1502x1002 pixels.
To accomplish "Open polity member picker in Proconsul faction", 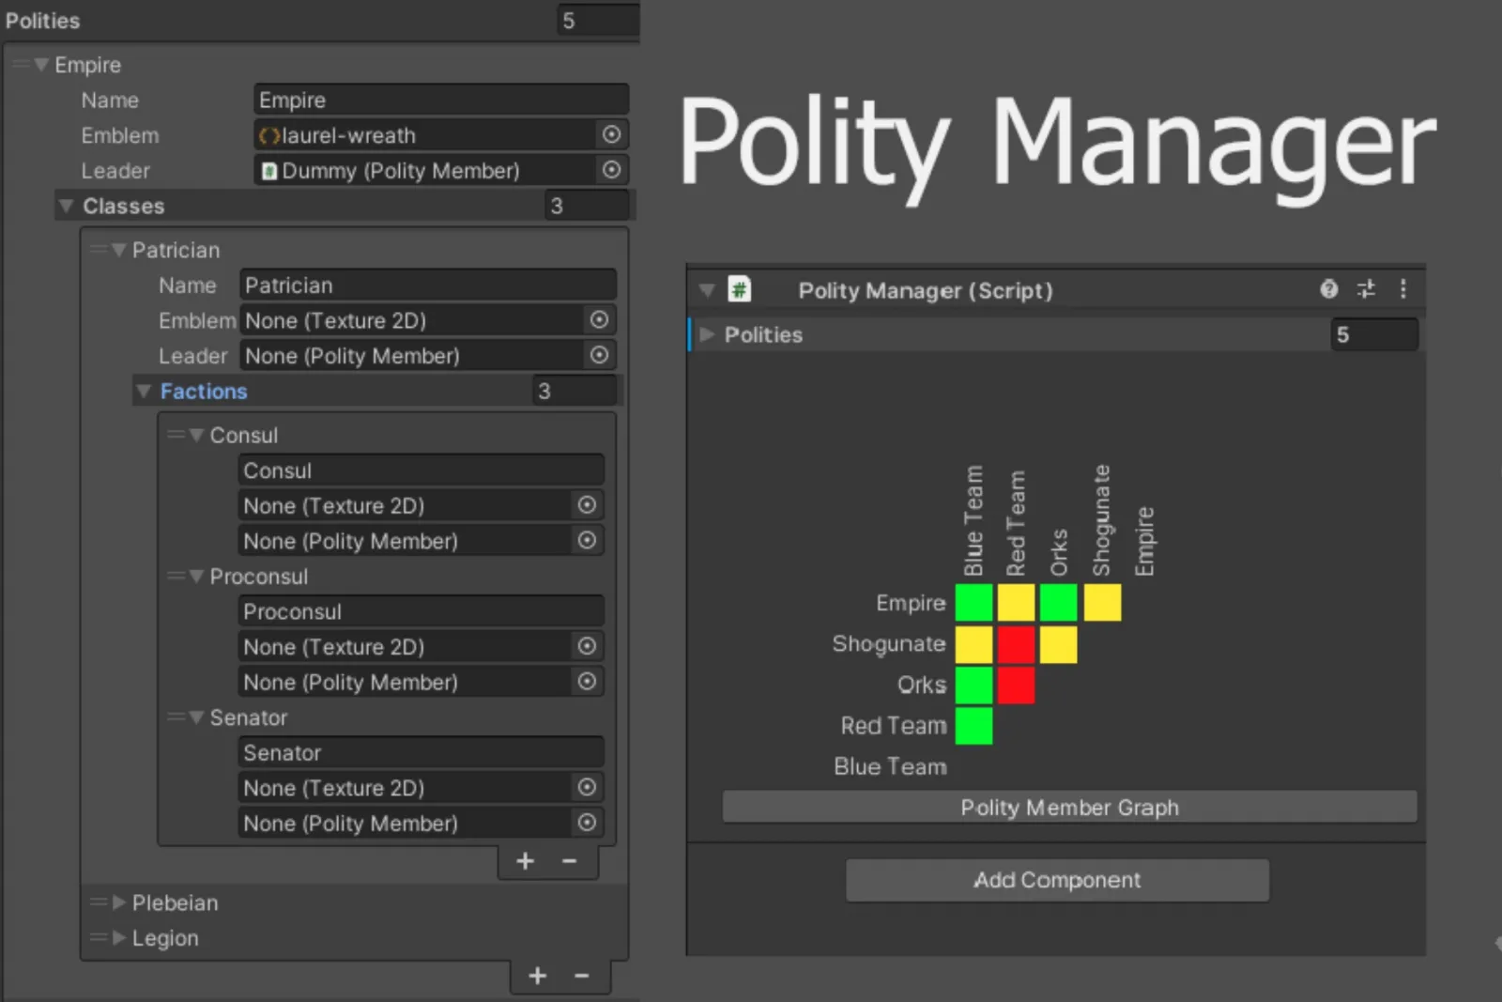I will point(587,681).
